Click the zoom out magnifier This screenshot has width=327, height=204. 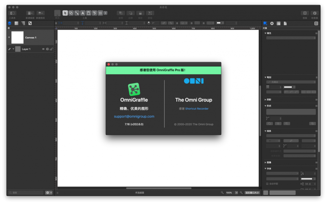(222, 193)
